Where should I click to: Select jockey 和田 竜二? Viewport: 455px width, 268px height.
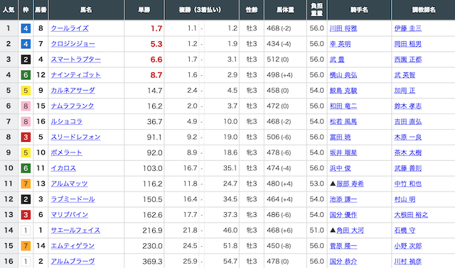click(343, 106)
